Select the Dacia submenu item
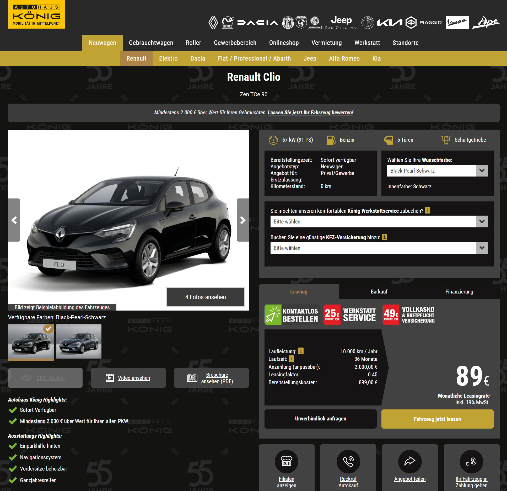 (x=198, y=58)
